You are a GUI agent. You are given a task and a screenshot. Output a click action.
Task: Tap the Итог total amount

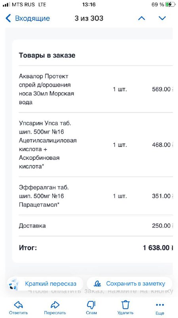(x=157, y=248)
